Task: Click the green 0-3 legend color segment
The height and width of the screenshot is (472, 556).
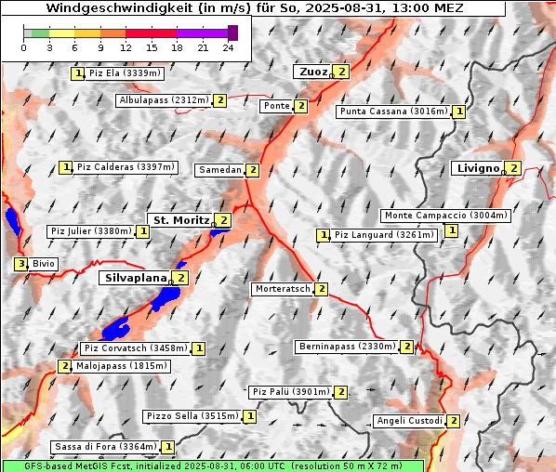Action: coord(40,33)
